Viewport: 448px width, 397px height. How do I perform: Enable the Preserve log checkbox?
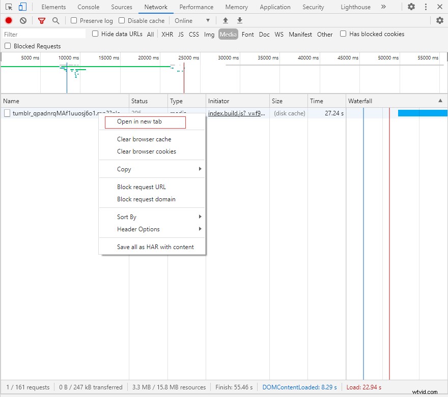tap(74, 20)
